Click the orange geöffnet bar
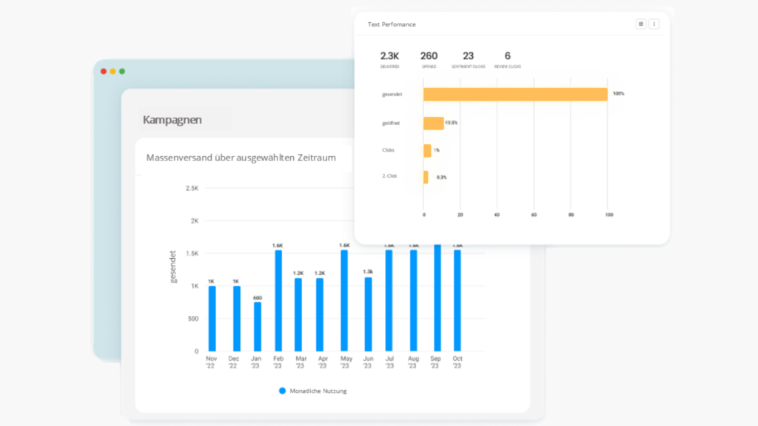This screenshot has width=758, height=426. [433, 123]
